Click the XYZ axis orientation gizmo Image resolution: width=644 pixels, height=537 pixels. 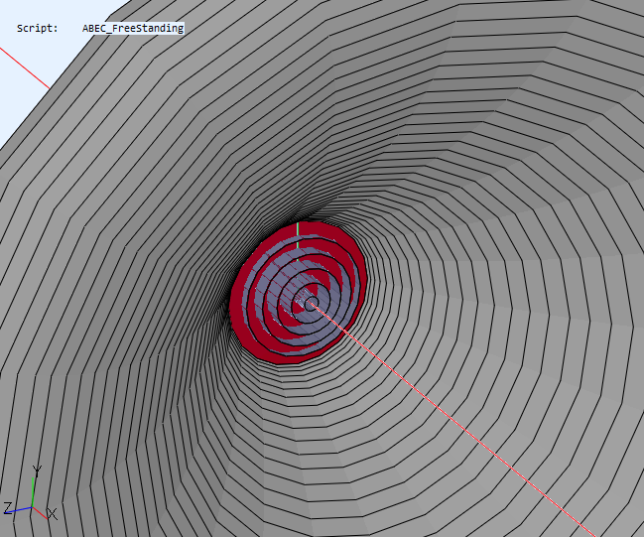click(30, 493)
